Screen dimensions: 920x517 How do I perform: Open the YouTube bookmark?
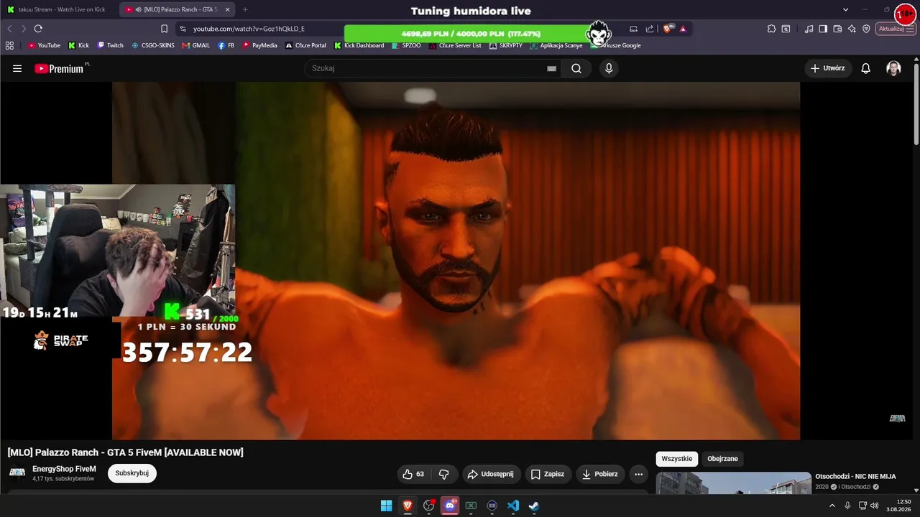click(44, 45)
